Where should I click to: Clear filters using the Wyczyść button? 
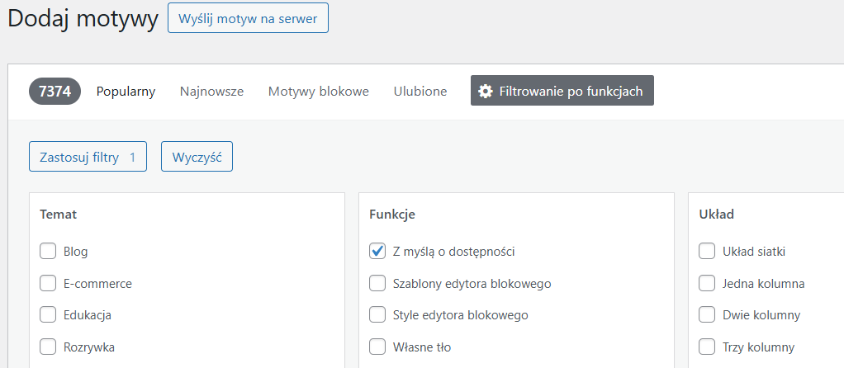pos(197,157)
